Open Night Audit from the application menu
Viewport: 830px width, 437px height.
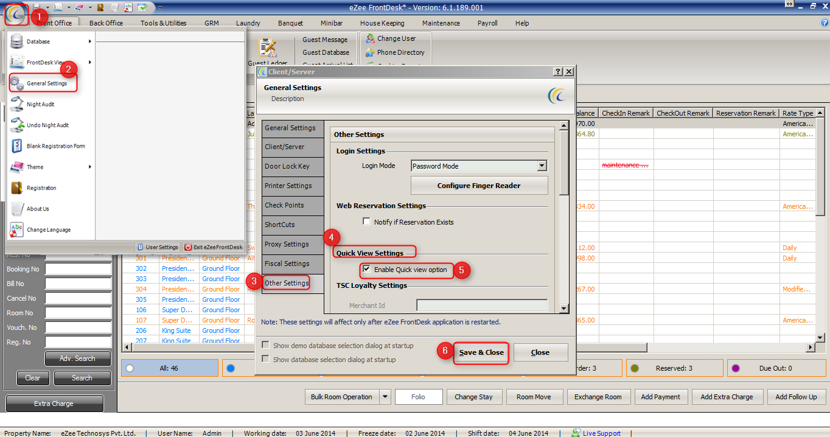(x=40, y=104)
